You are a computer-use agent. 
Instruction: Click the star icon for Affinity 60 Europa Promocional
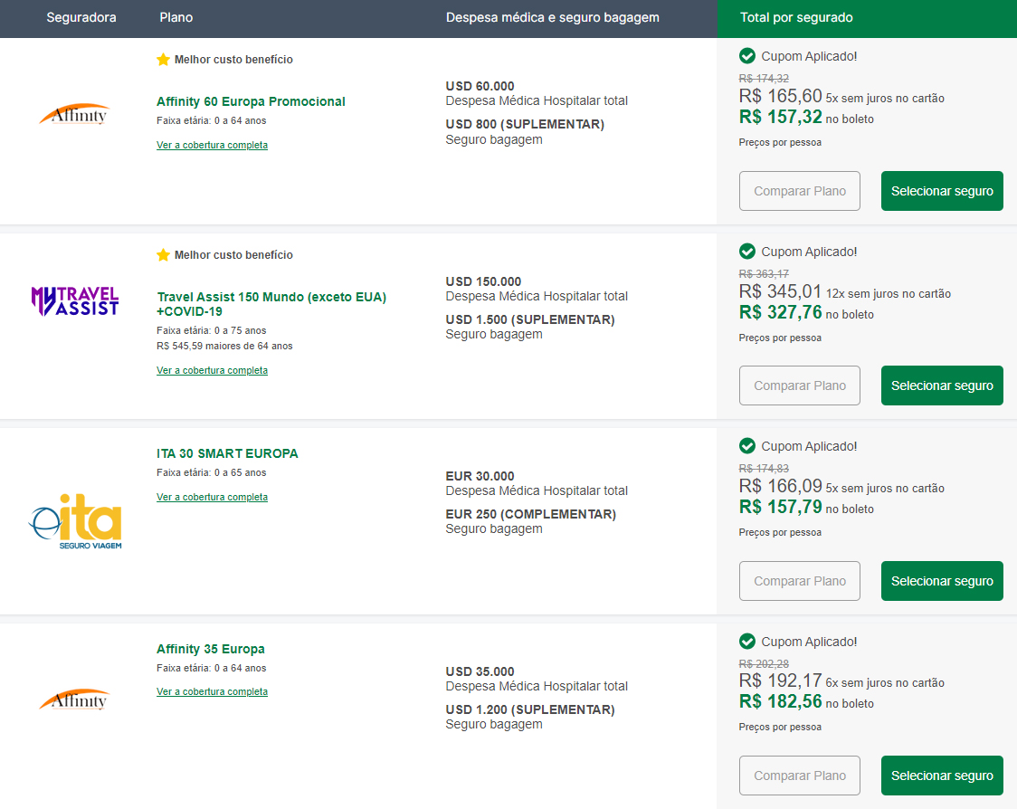(163, 59)
